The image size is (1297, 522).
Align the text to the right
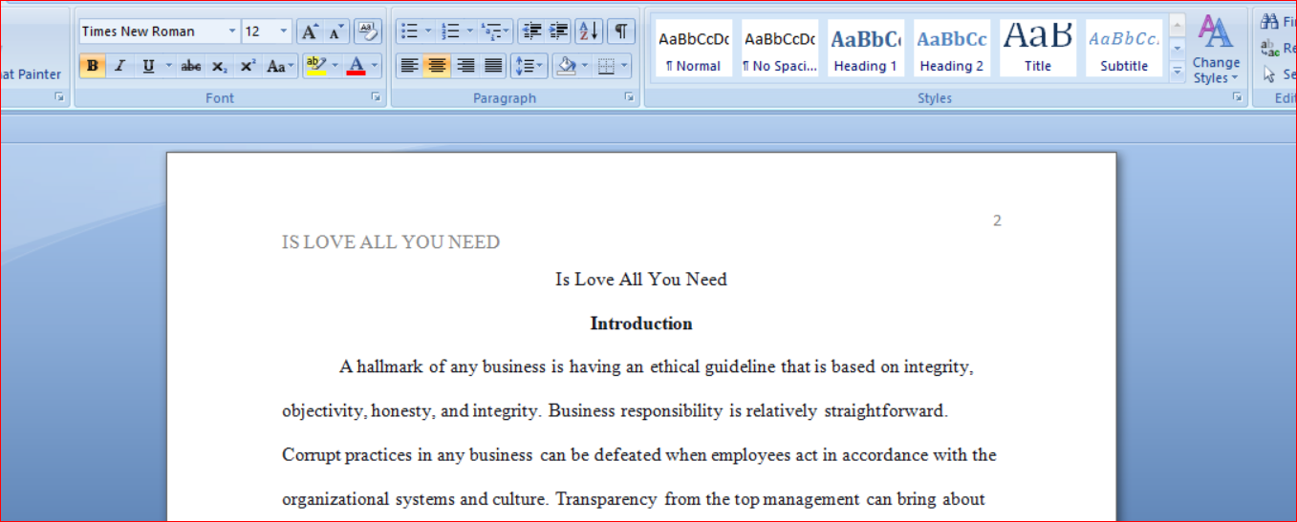click(x=465, y=66)
